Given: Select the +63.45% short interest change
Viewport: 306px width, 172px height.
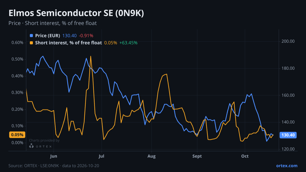Looking at the screenshot, I should click(x=129, y=43).
